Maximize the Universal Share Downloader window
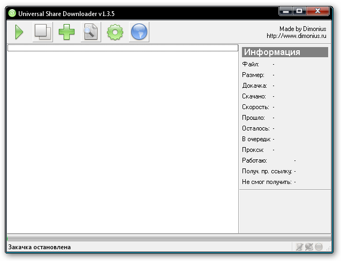Image resolution: width=341 pixels, height=261 pixels. (x=299, y=11)
